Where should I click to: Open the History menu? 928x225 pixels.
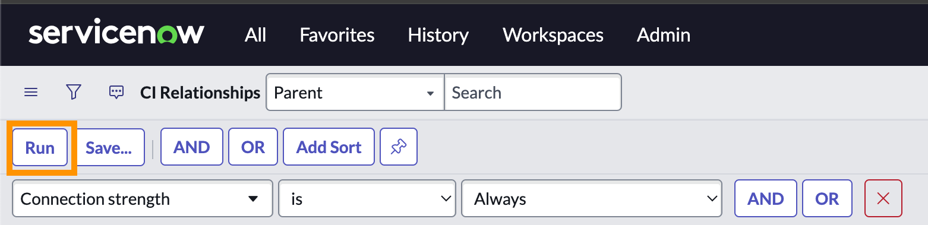tap(438, 35)
